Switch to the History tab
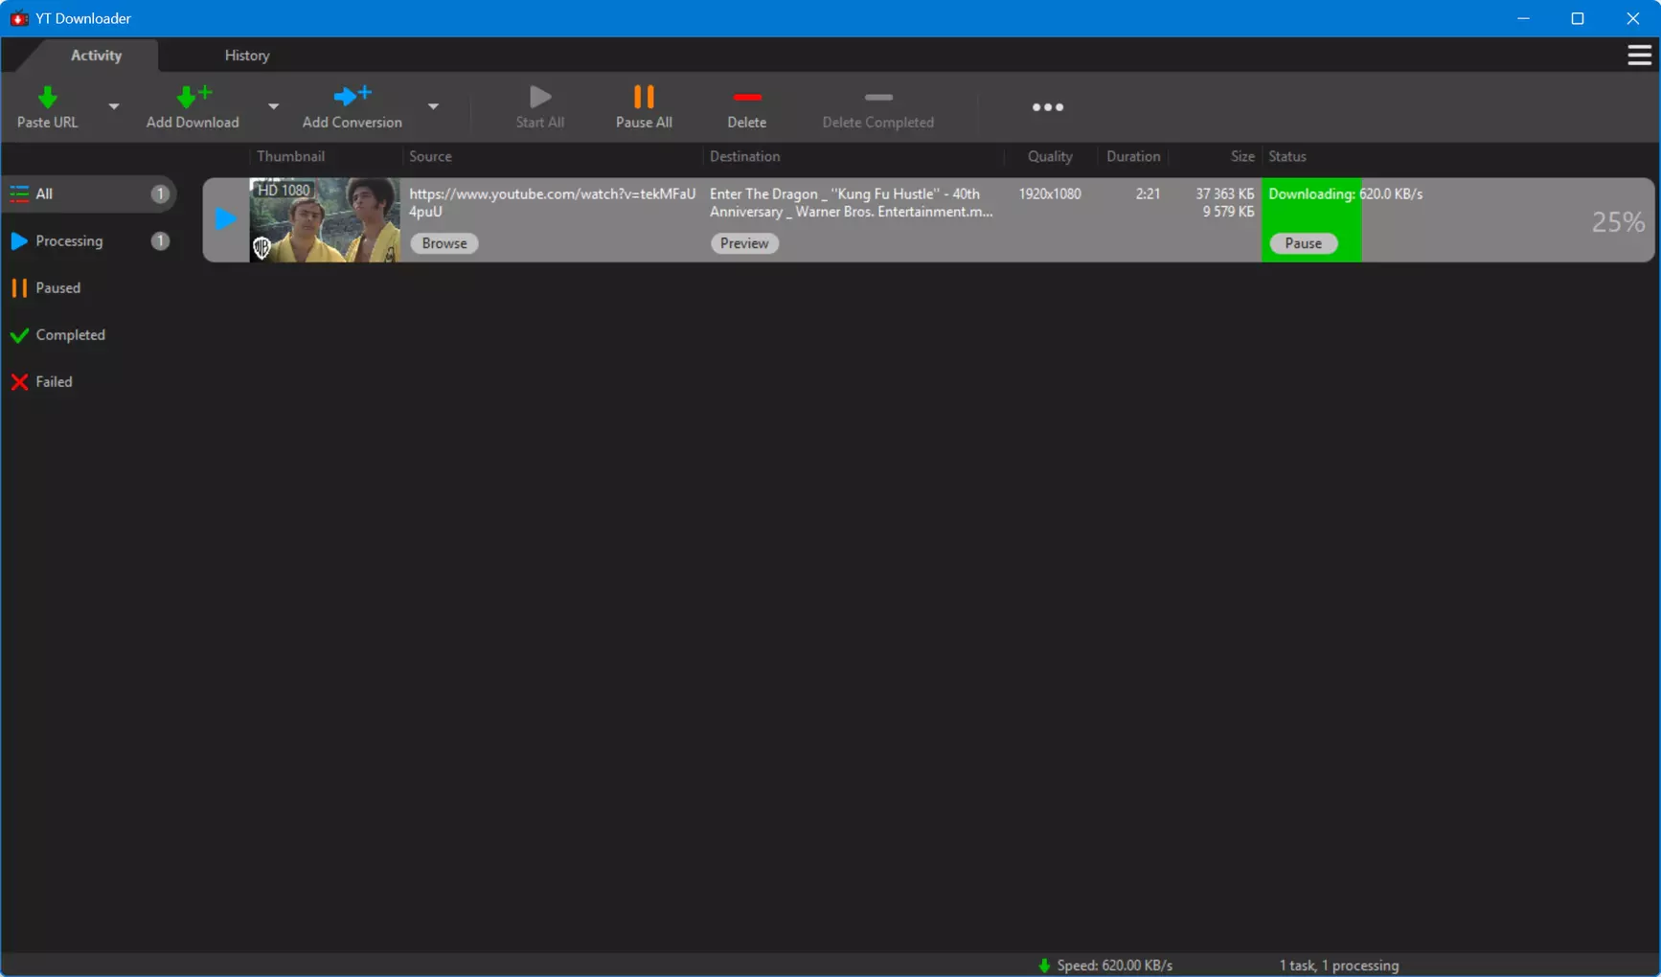 [x=247, y=56]
